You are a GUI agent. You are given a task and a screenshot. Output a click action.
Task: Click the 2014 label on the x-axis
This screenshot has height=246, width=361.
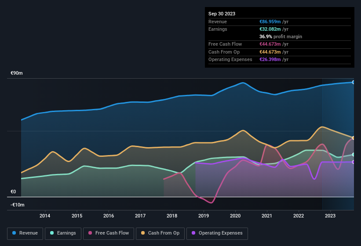click(45, 216)
